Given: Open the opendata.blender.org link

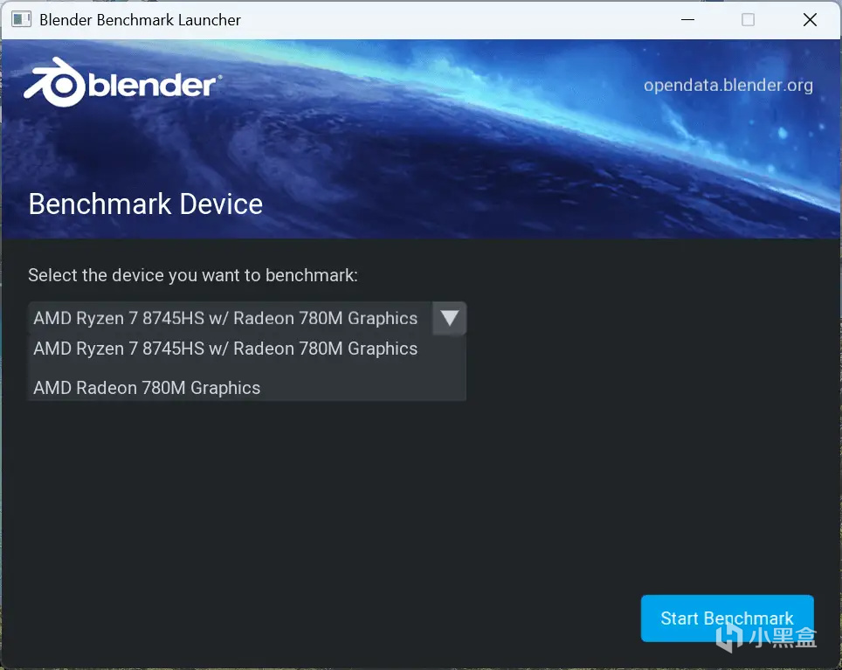Looking at the screenshot, I should [x=728, y=86].
